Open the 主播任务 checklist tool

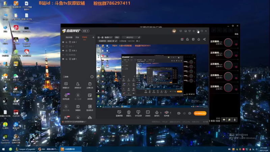90,85
